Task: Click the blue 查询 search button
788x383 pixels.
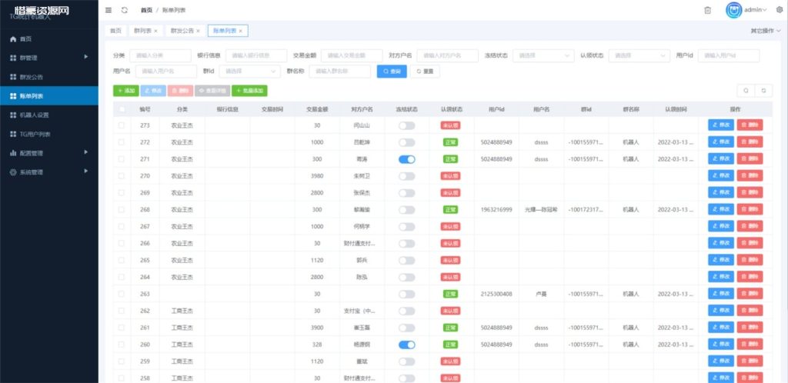Action: 392,72
